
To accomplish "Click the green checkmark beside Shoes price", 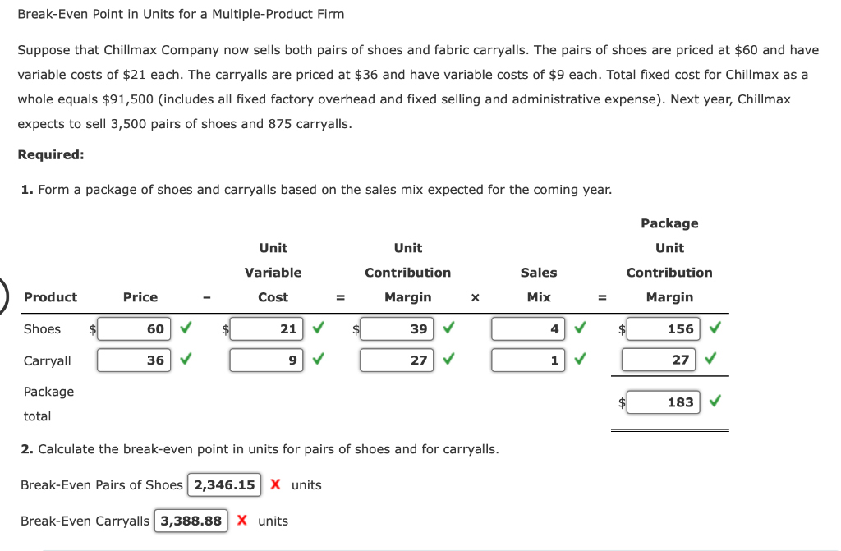I will tap(185, 328).
